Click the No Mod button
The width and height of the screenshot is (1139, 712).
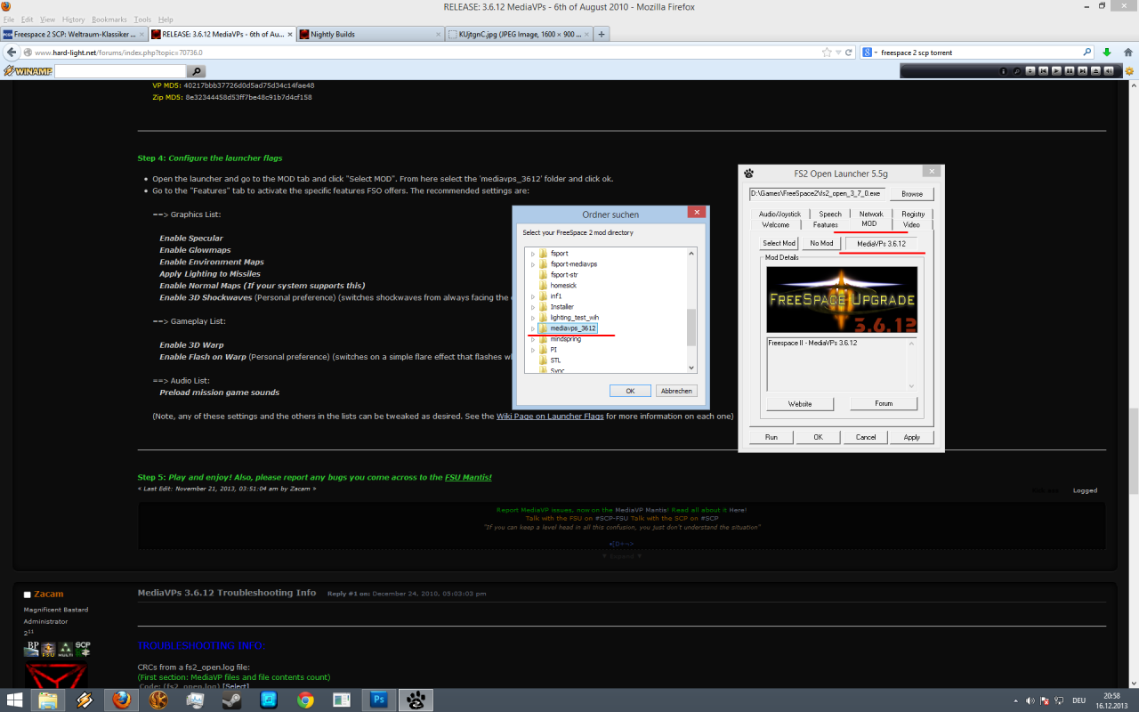point(821,243)
